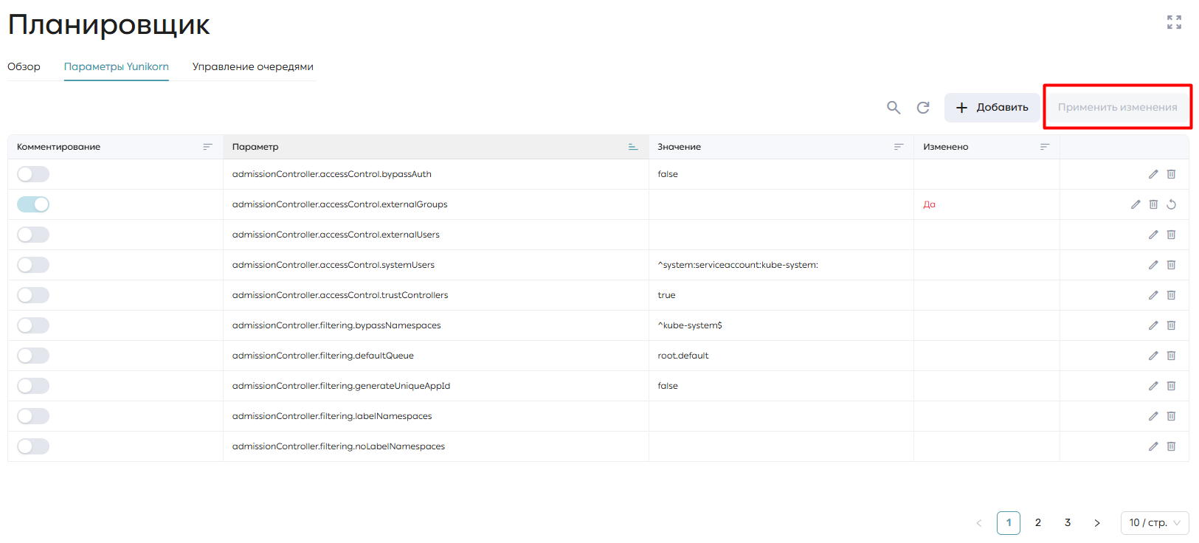
Task: Delete the externalUsers parameter row
Action: [x=1171, y=235]
